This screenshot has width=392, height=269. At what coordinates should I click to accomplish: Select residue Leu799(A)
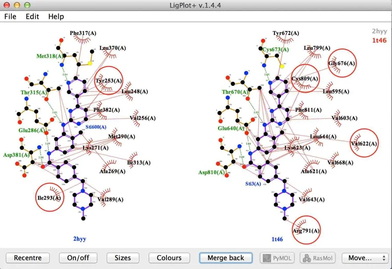tap(317, 48)
